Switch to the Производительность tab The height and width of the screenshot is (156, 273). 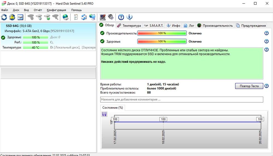click(215, 26)
